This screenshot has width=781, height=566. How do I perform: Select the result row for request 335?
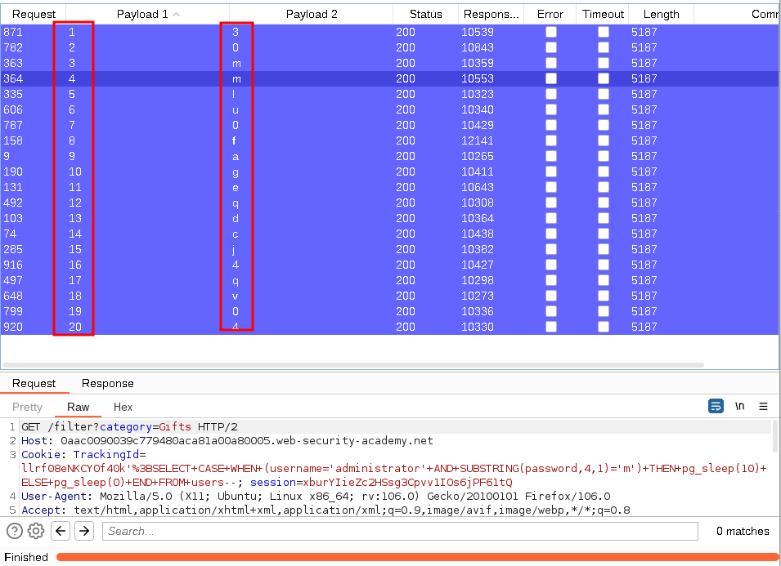coord(389,94)
